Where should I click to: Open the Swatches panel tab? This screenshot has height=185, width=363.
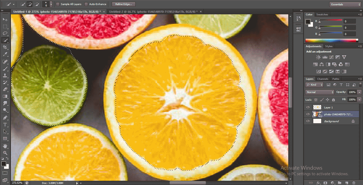coord(322,15)
